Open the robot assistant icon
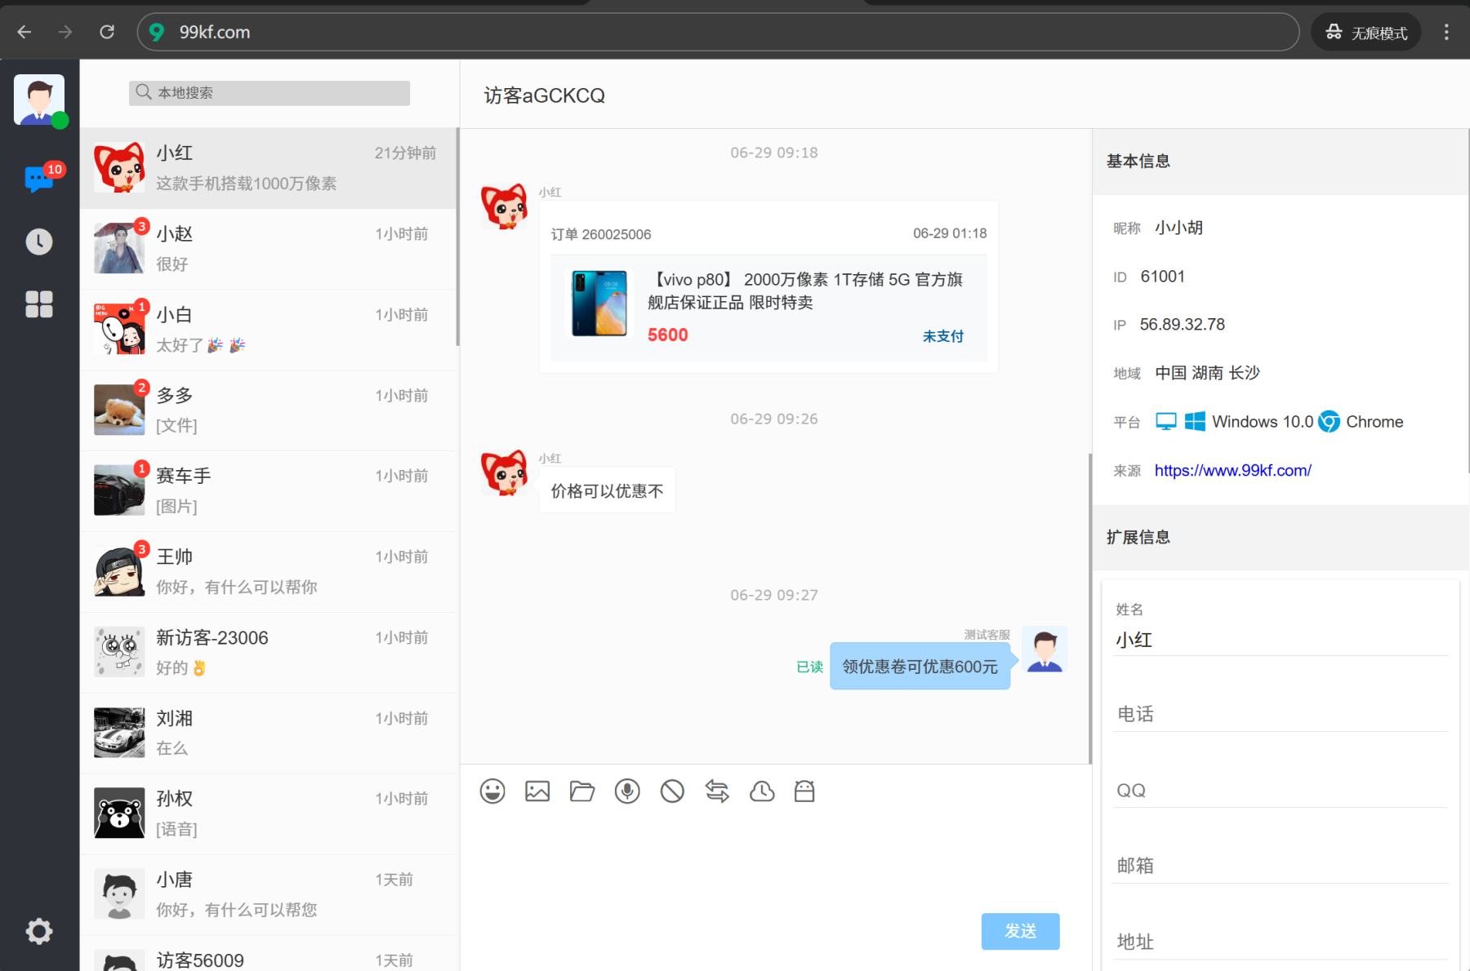Image resolution: width=1470 pixels, height=971 pixels. (804, 791)
